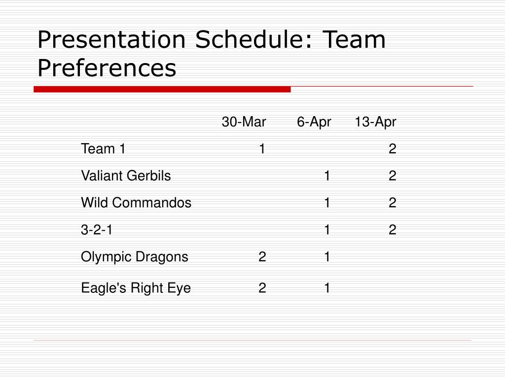Viewport: 505px width, 378px height.
Task: Select Wild Commandos' 13-Apr preference value
Action: pyautogui.click(x=392, y=203)
